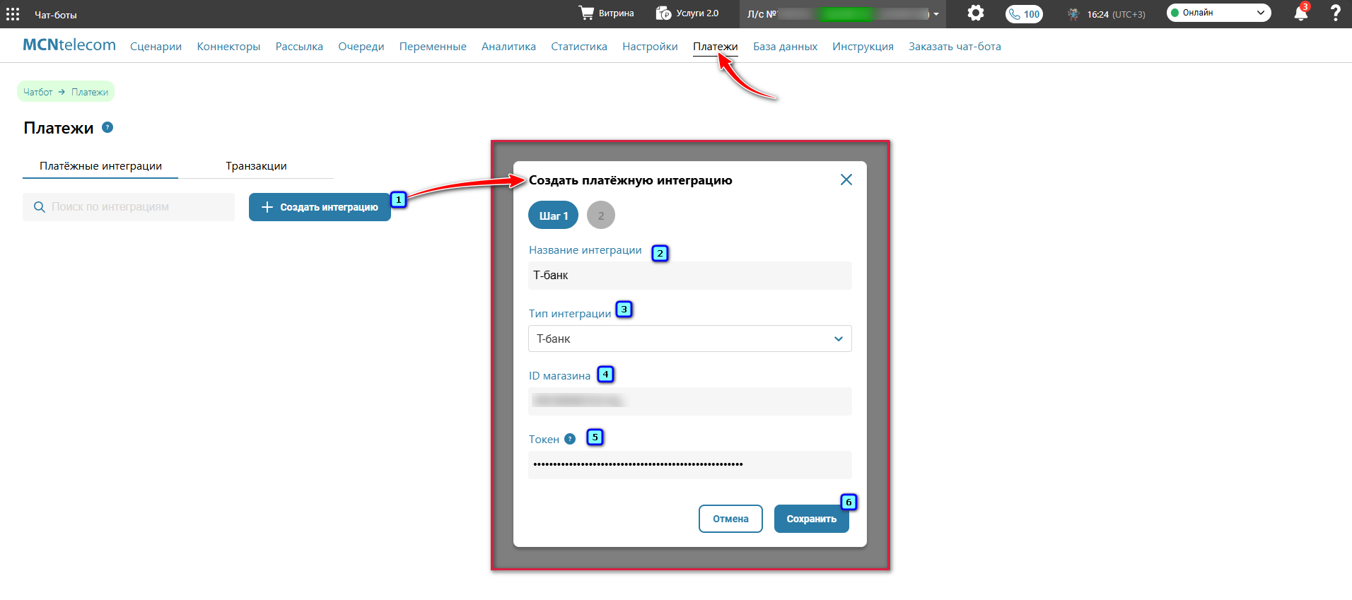Close the Создать платёжную интеграцию dialog
1352x600 pixels.
(846, 180)
